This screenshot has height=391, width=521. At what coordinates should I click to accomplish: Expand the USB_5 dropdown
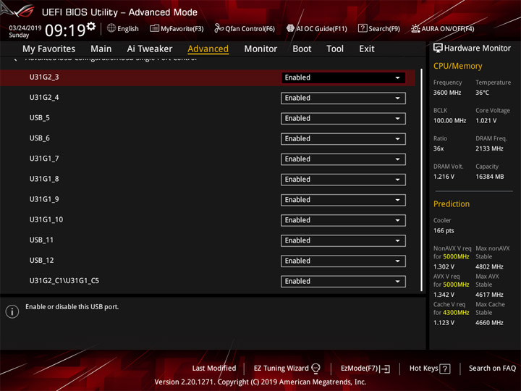(x=343, y=118)
